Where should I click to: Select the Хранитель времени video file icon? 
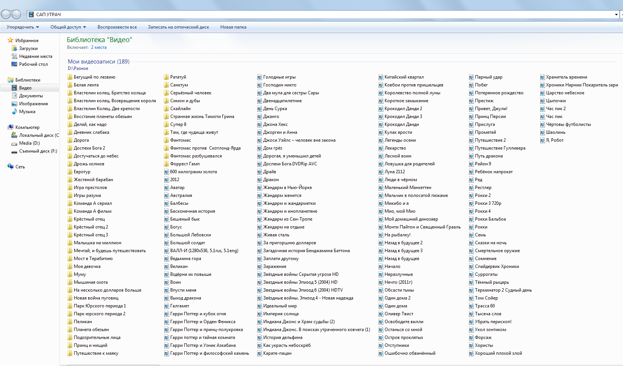(542, 77)
